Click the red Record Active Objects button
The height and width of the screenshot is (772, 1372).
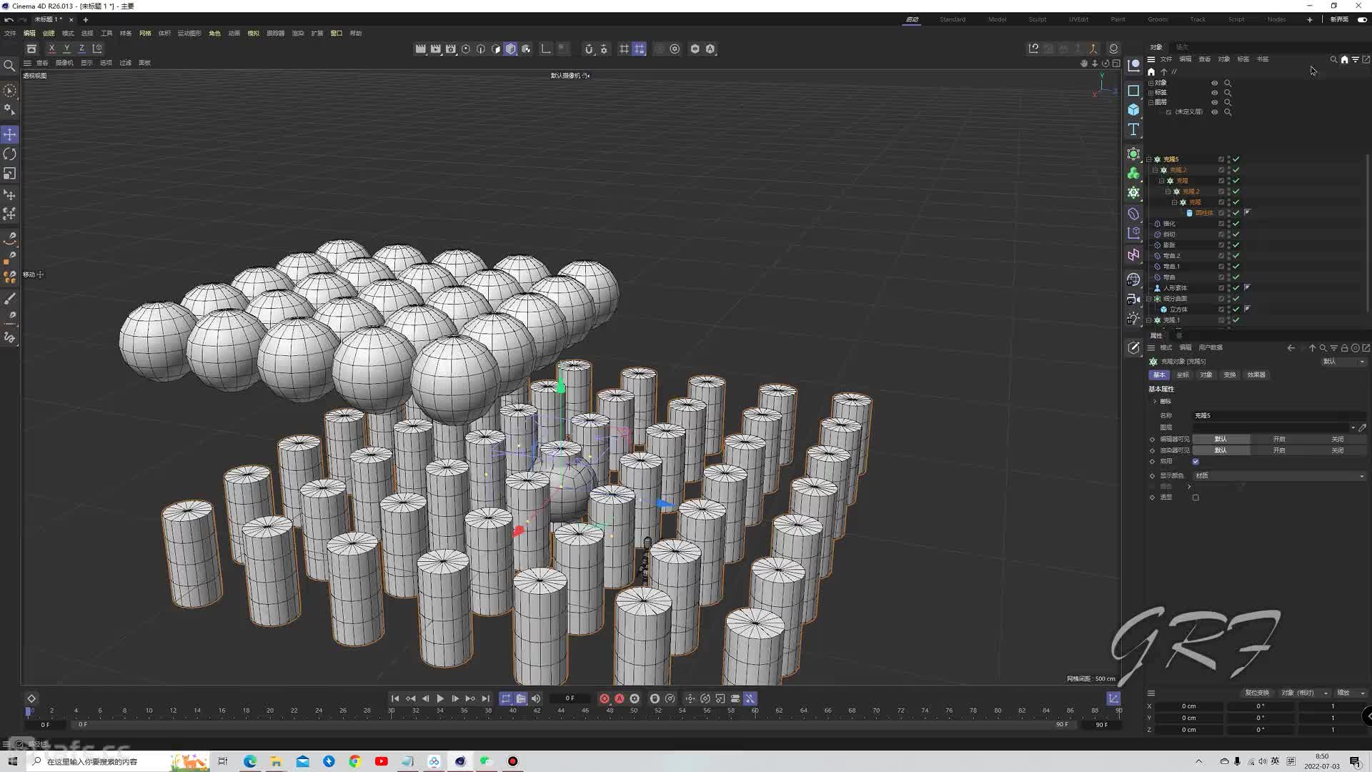(x=605, y=698)
